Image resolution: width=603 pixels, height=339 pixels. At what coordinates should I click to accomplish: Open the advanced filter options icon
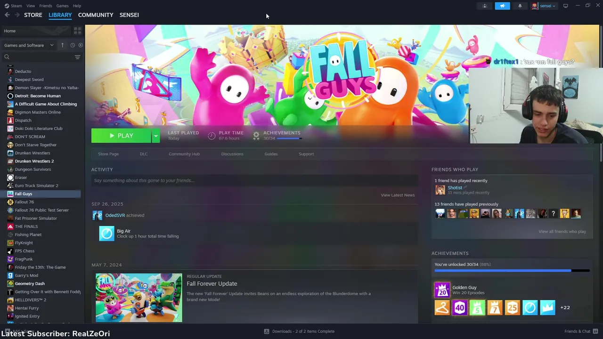[77, 57]
